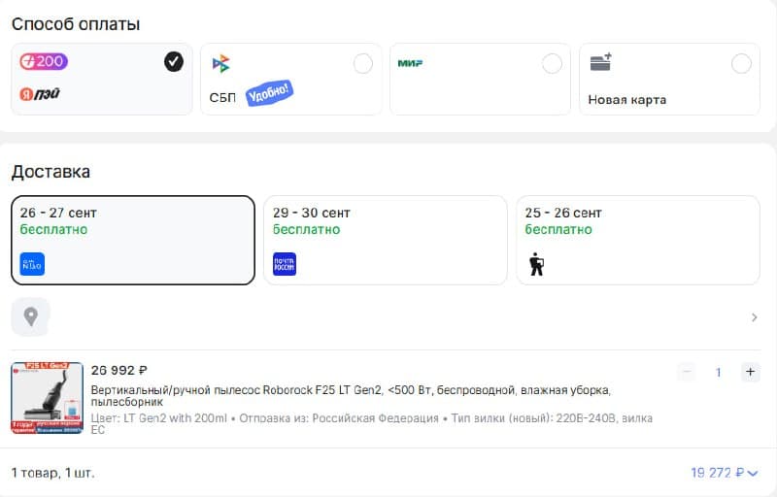Click the +200 bonus badge
This screenshot has width=777, height=497.
click(44, 61)
